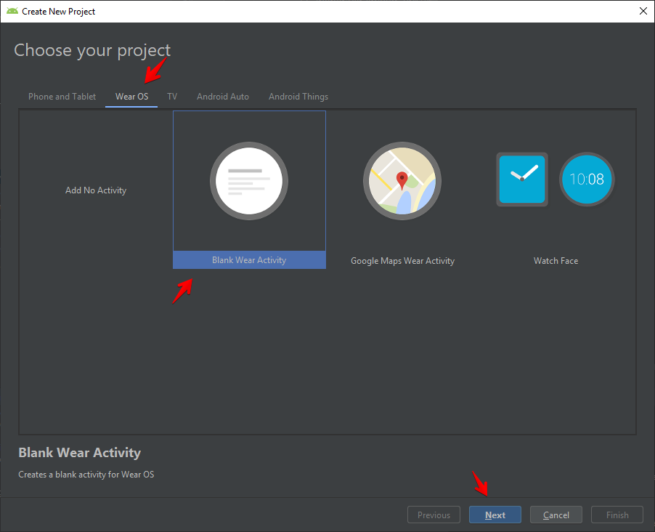Screen dimensions: 655x532
Task: Select the Watch Face template label
Action: (556, 261)
